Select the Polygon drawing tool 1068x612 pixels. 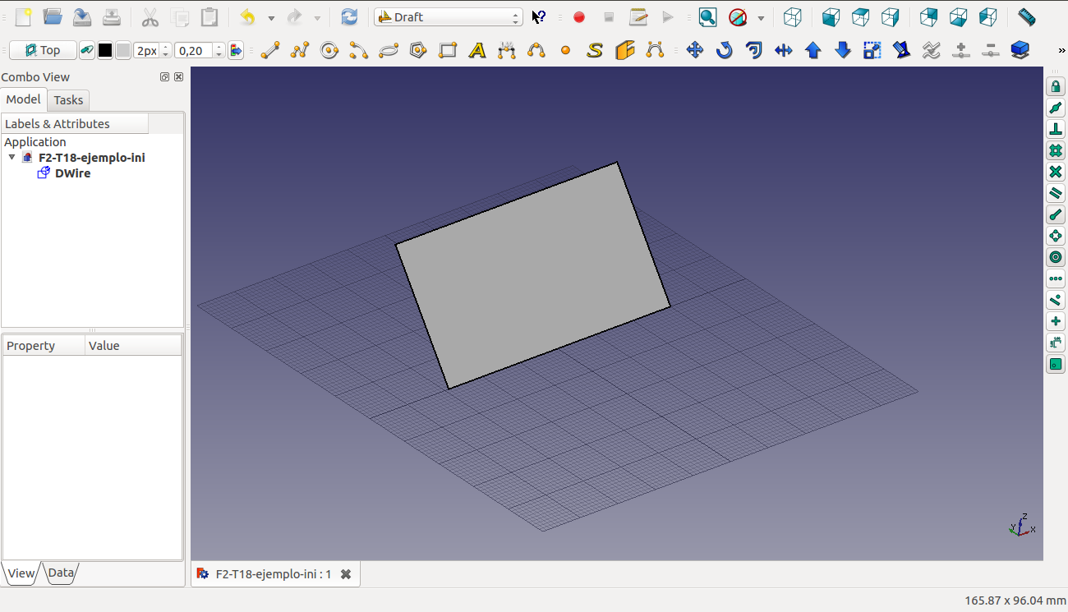pyautogui.click(x=418, y=51)
